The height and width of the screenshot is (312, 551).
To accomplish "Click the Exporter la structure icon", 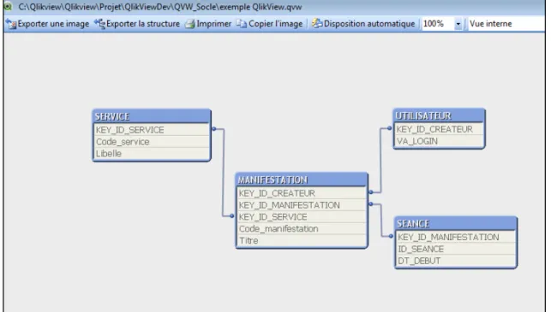I will point(99,24).
